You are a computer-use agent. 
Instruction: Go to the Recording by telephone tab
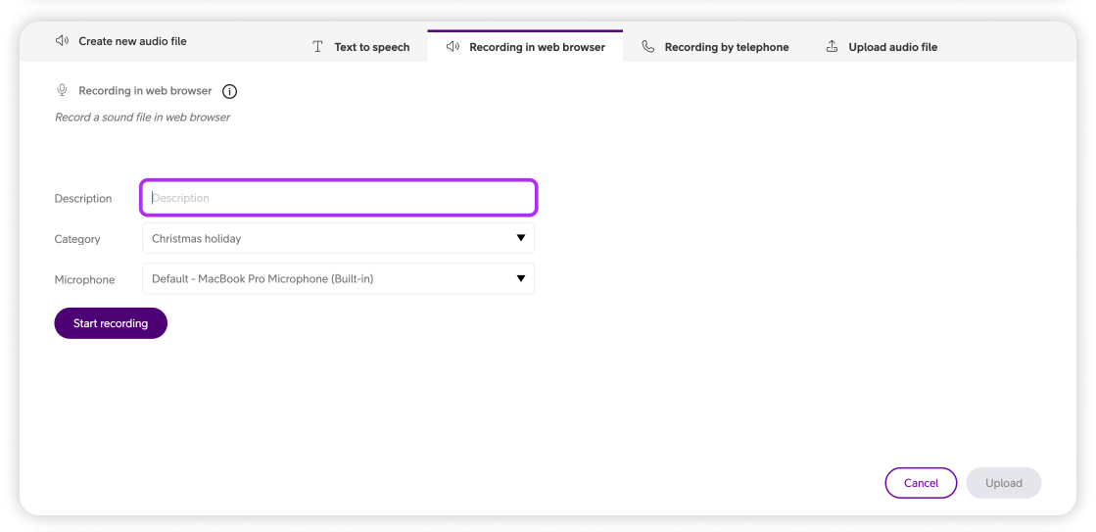(726, 47)
